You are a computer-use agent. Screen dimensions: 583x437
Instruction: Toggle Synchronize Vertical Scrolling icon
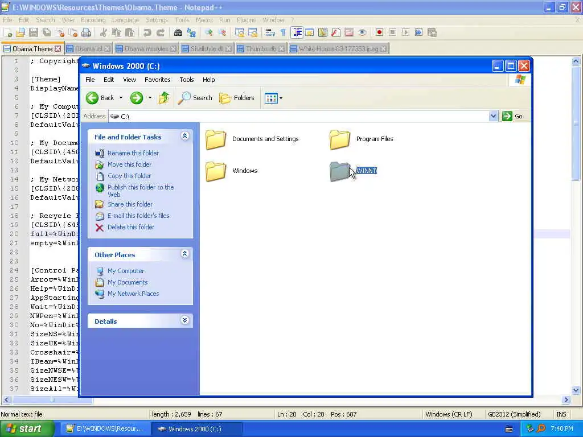click(x=240, y=32)
